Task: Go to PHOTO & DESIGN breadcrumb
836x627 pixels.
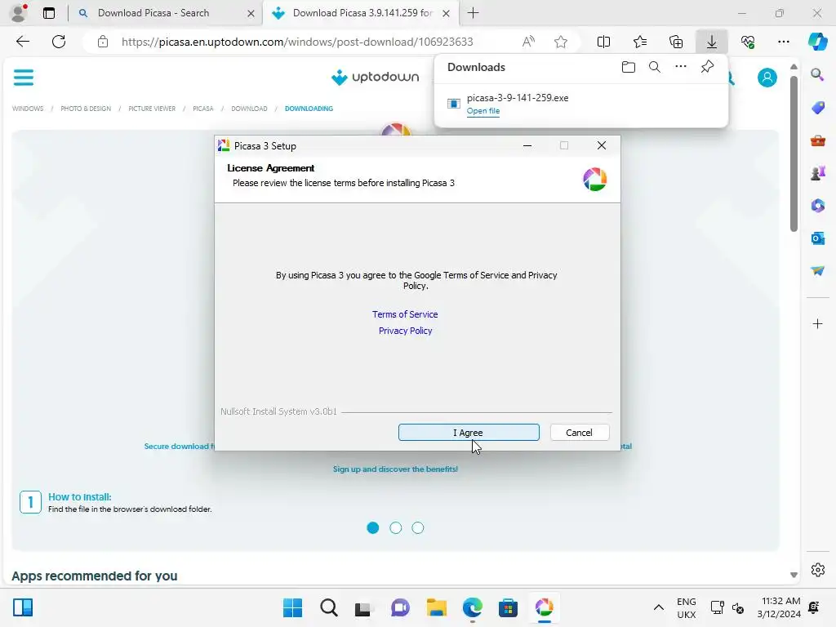Action: pyautogui.click(x=86, y=109)
